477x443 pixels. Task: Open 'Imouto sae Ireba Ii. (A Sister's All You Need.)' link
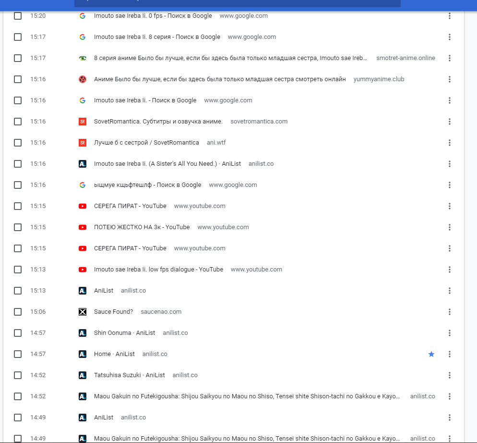167,164
